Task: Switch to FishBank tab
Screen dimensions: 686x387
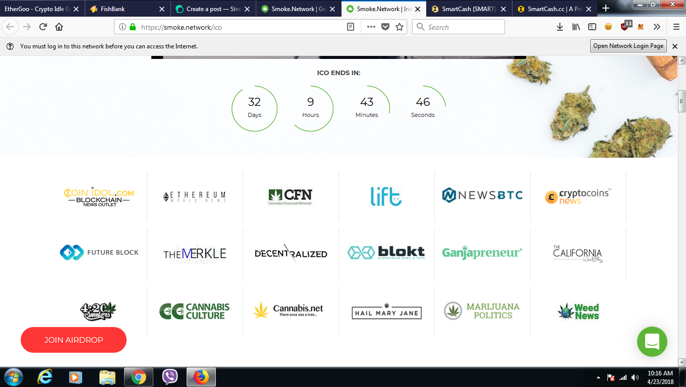Action: pyautogui.click(x=128, y=9)
